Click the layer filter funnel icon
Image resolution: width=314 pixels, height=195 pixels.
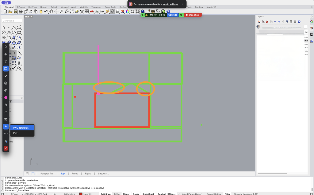[287, 22]
